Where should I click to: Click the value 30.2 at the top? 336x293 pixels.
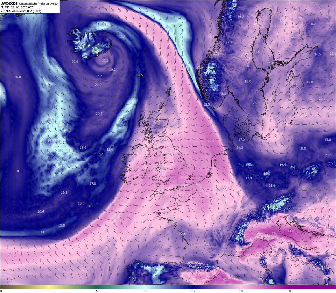[241, 17]
